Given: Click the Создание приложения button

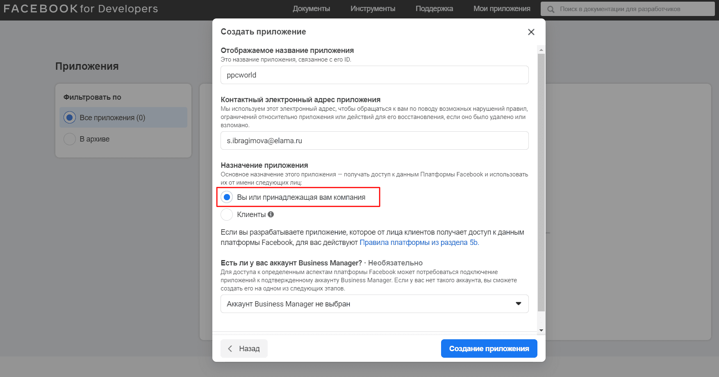Looking at the screenshot, I should tap(489, 349).
